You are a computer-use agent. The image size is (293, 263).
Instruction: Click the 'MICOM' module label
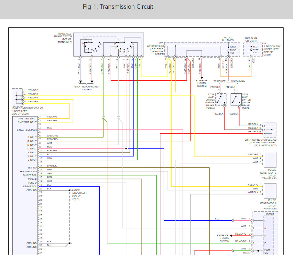270,214
